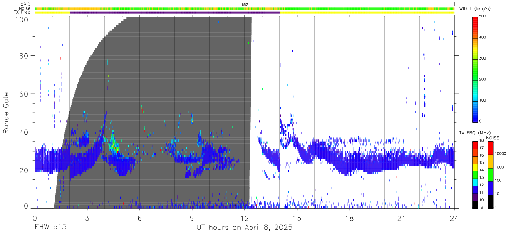511x236 pixels.
Task: Click the 9 hour tick on time axis
Action: click(192, 218)
